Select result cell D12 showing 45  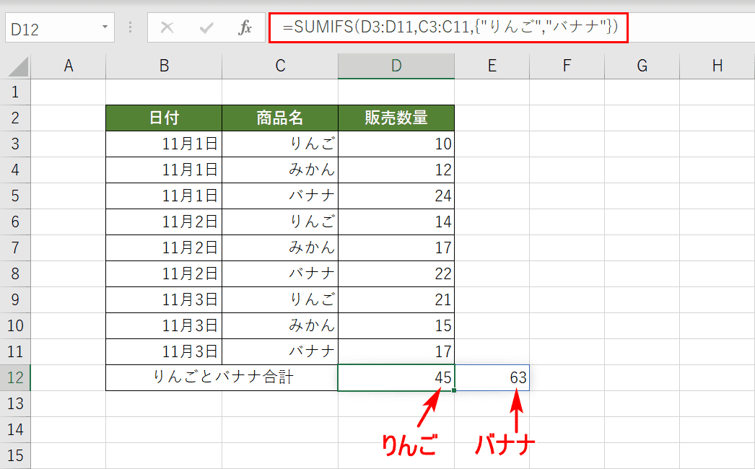[x=396, y=378]
